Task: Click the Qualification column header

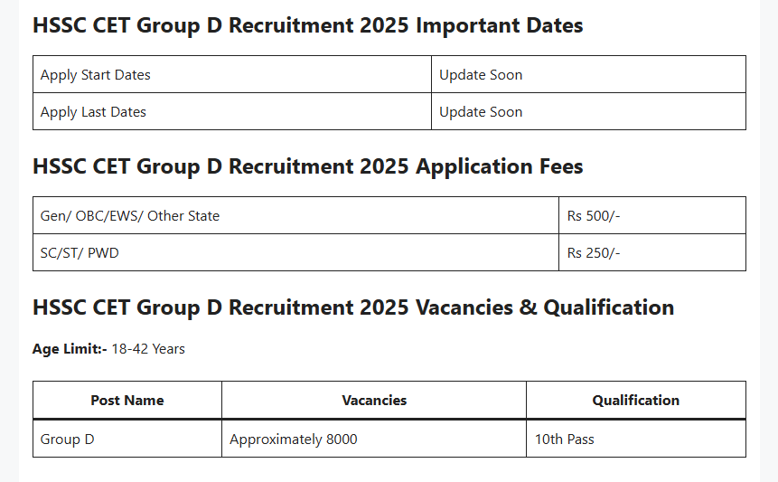Action: tap(636, 400)
